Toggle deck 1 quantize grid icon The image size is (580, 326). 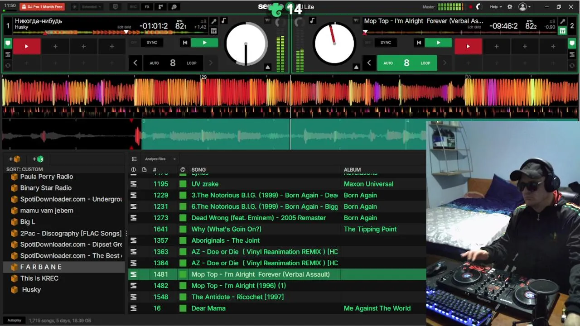pos(214,31)
